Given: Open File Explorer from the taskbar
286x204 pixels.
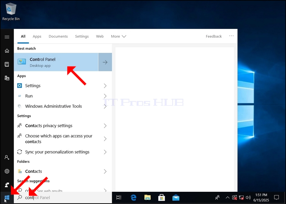Looking at the screenshot, I should pyautogui.click(x=147, y=197).
